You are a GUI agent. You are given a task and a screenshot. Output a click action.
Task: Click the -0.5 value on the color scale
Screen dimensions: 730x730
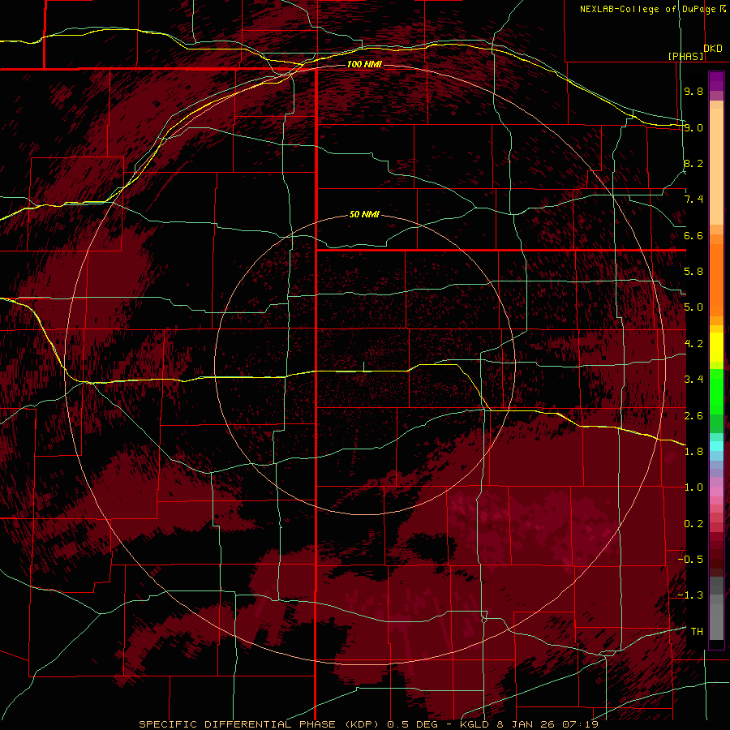tap(690, 560)
